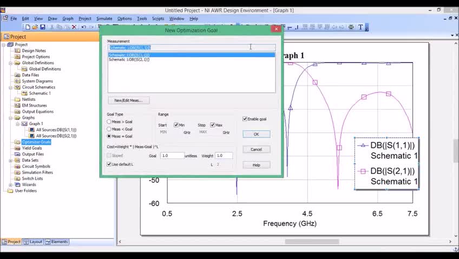Toggle the Enable goal checkbox
This screenshot has width=459, height=259.
click(x=245, y=119)
